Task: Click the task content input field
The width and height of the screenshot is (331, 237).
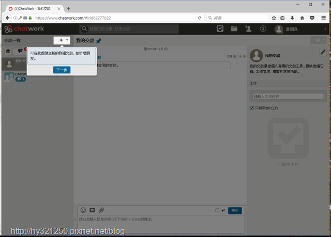Action: click(x=288, y=97)
